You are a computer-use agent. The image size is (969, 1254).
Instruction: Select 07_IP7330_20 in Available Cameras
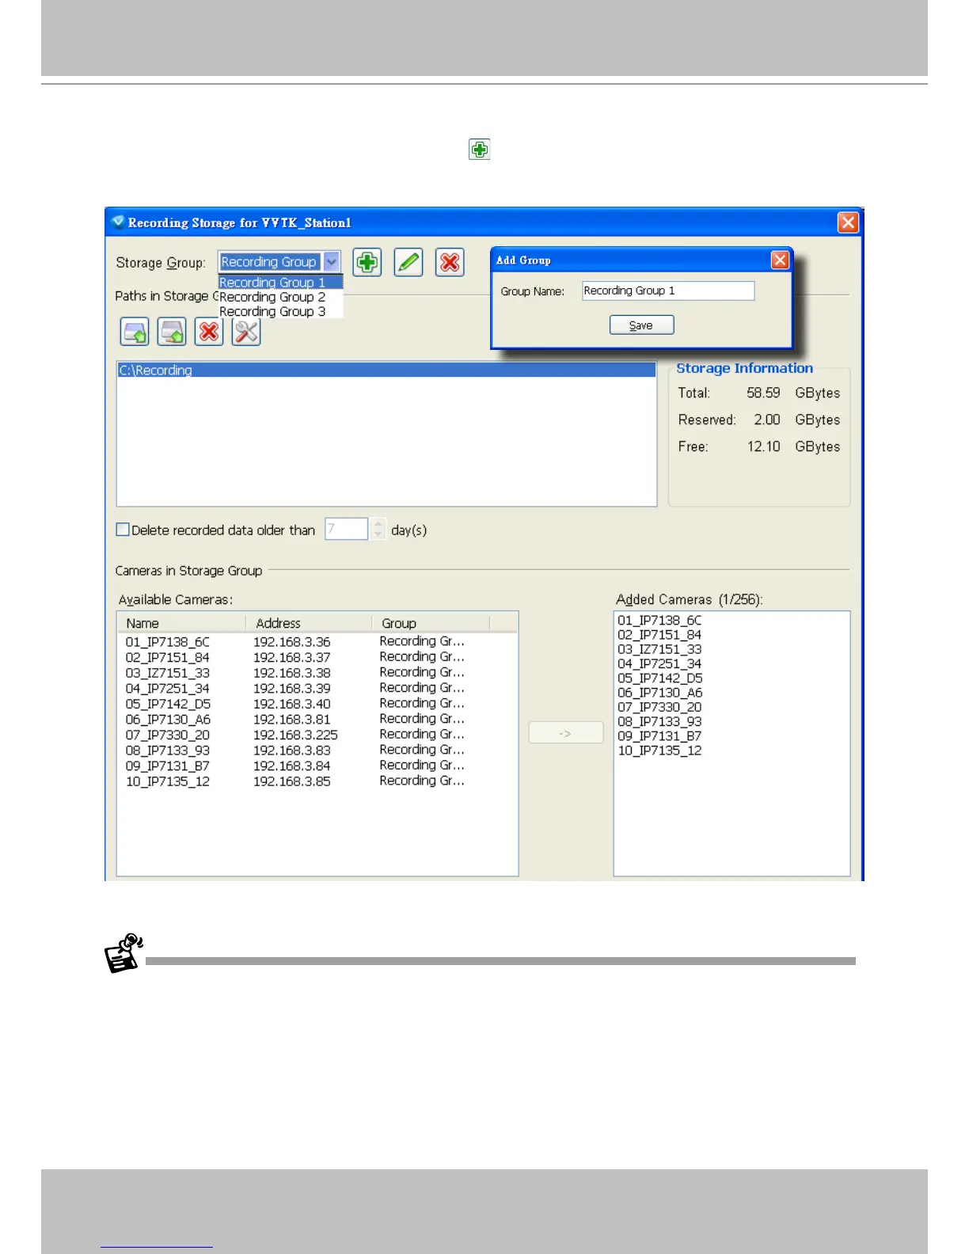pos(317,735)
